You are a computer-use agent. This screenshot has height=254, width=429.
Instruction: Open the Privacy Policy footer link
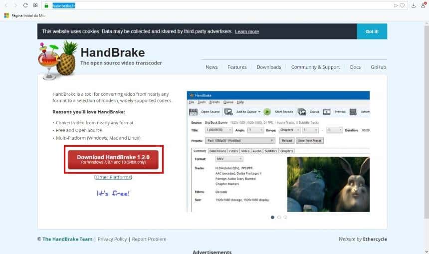click(x=112, y=239)
